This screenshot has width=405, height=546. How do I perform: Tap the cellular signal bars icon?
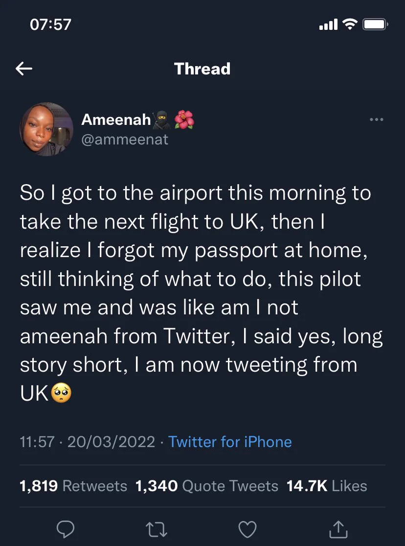pos(329,24)
